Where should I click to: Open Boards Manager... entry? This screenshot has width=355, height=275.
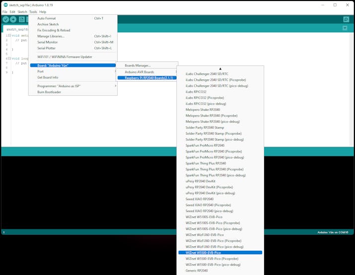pos(146,65)
